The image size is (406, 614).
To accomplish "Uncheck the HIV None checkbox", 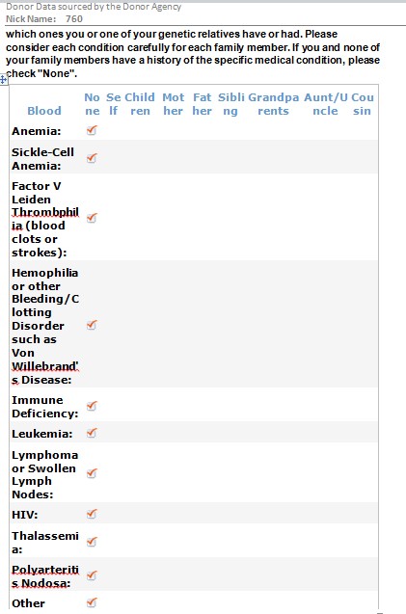I will point(92,514).
